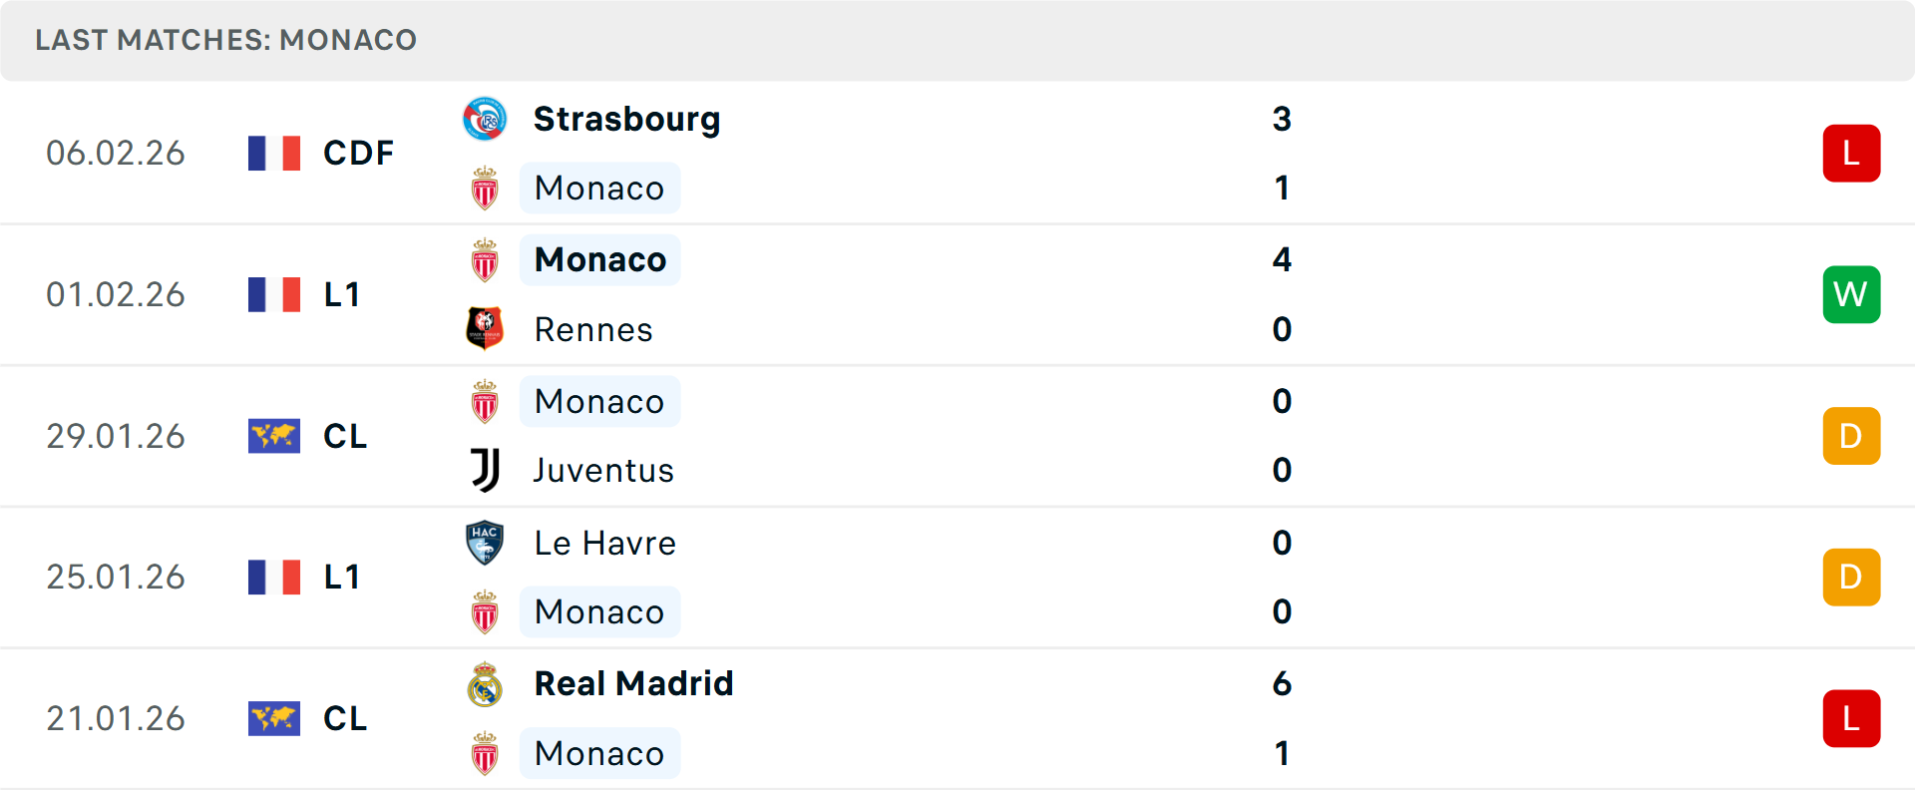Open the Strasbourg team link

(626, 120)
